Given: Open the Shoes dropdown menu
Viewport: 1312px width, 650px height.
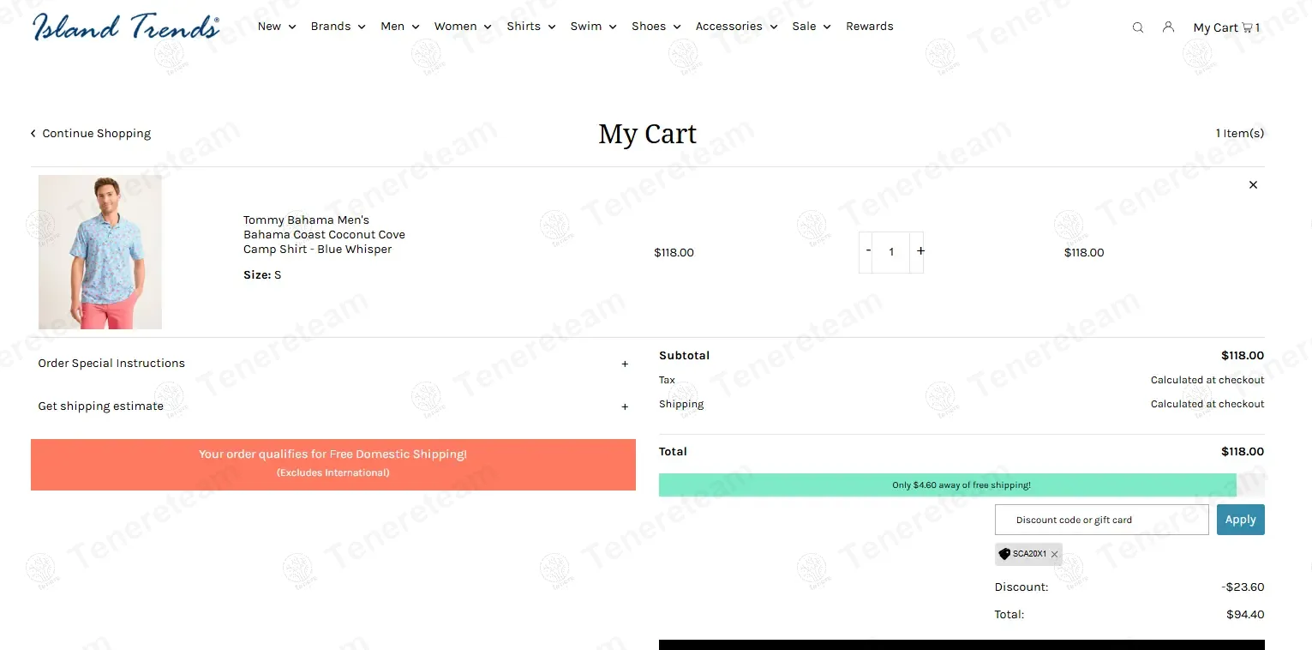Looking at the screenshot, I should (656, 27).
